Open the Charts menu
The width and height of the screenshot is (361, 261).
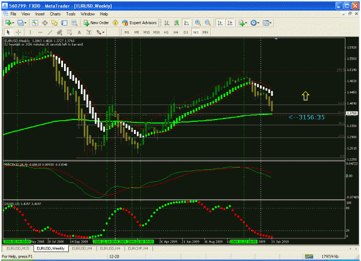[55, 14]
